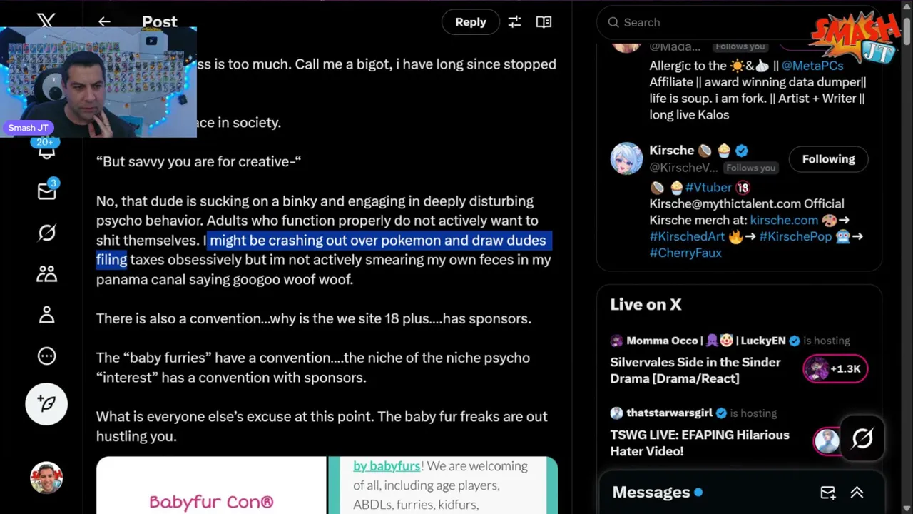The width and height of the screenshot is (913, 514).
Task: Open the messages envelope in left sidebar
Action: click(x=46, y=191)
